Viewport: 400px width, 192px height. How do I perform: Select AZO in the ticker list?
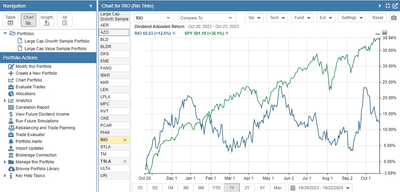pyautogui.click(x=114, y=32)
